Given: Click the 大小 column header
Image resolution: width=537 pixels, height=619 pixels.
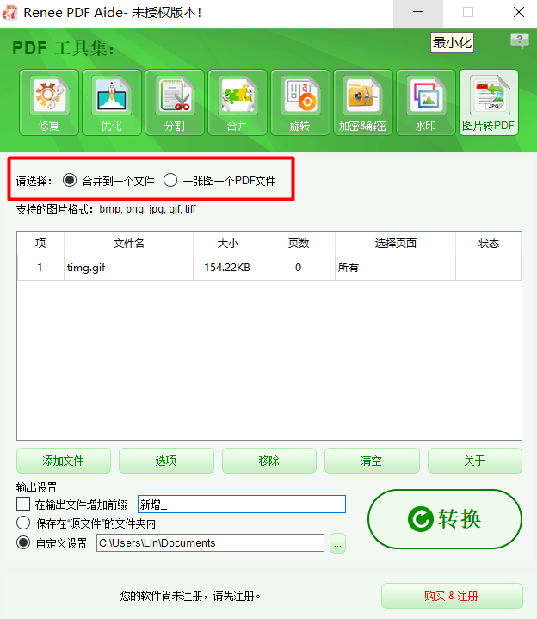Looking at the screenshot, I should point(228,244).
